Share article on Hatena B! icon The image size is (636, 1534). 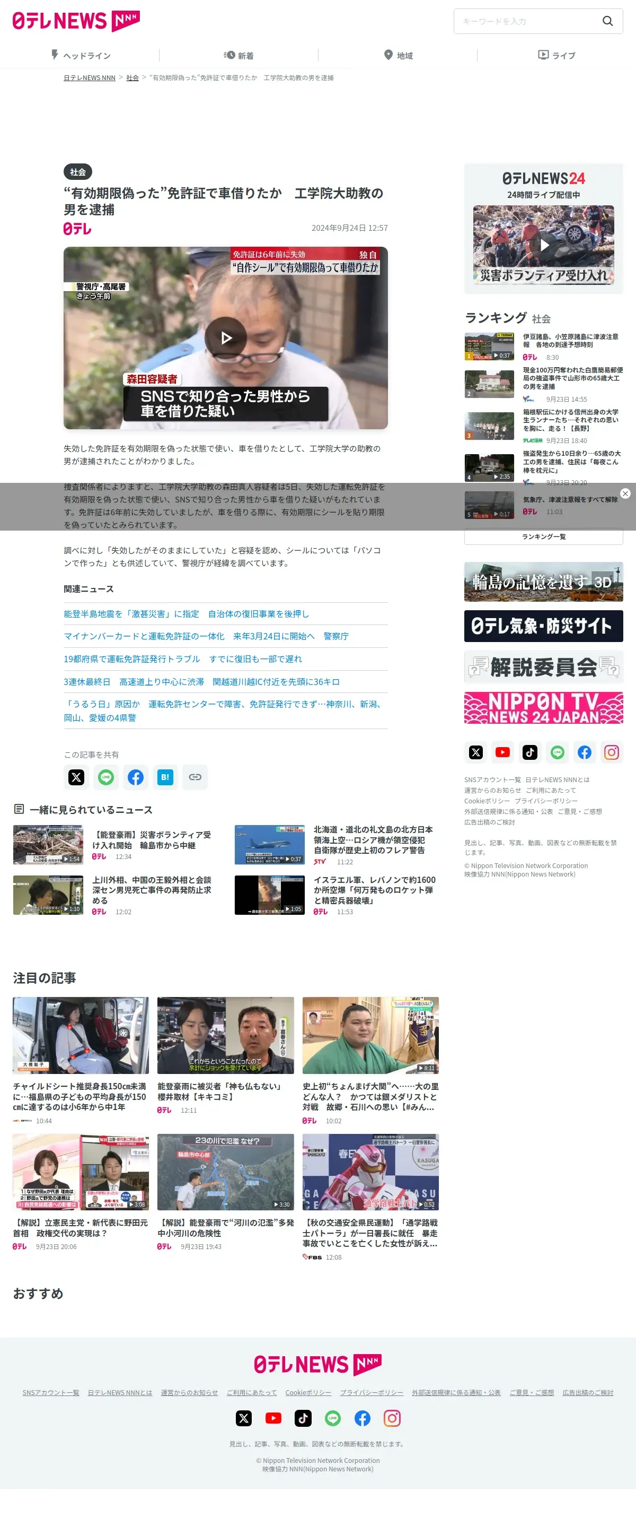click(165, 777)
